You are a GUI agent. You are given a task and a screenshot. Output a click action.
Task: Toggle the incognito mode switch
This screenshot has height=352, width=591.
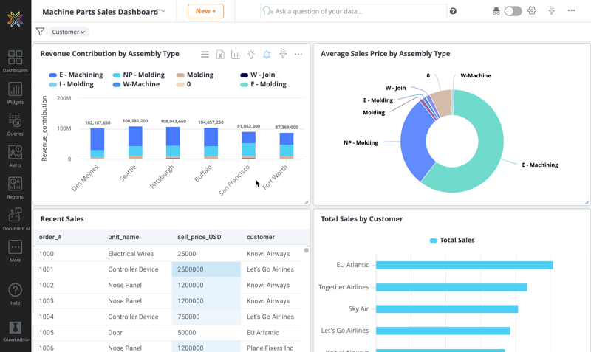click(513, 11)
